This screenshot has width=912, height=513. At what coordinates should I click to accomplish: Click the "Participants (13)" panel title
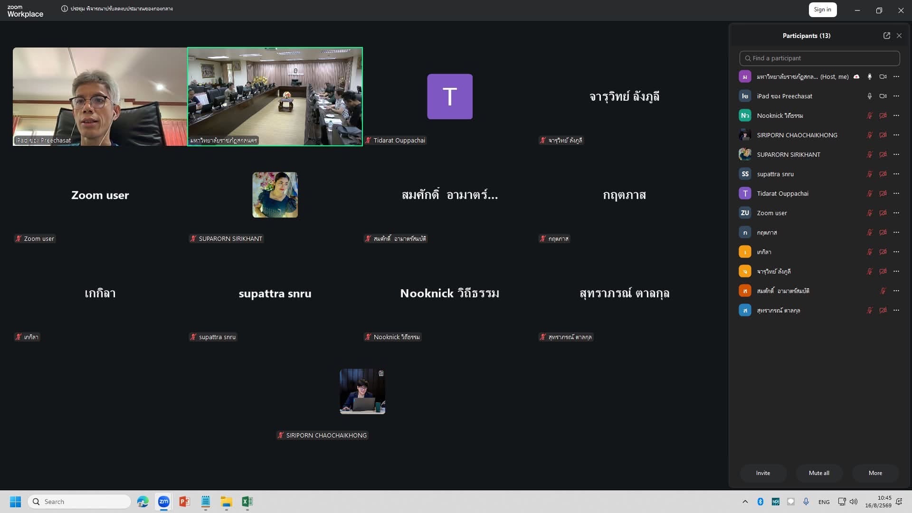[807, 36]
